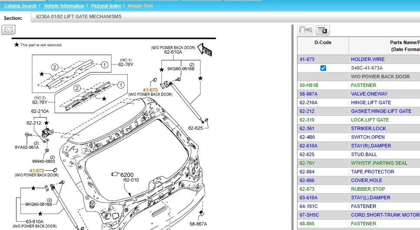Image resolution: width=420 pixels, height=230 pixels.
Task: Select D-Code 62-210A hinge row
Action: [x=308, y=102]
